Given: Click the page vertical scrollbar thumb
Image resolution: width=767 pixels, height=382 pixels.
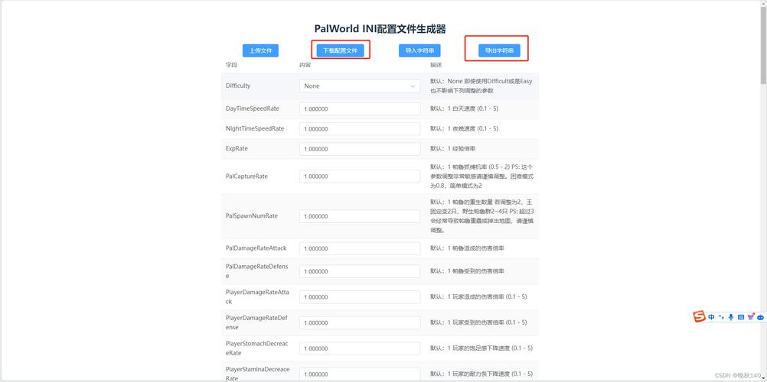Looking at the screenshot, I should pyautogui.click(x=763, y=44).
